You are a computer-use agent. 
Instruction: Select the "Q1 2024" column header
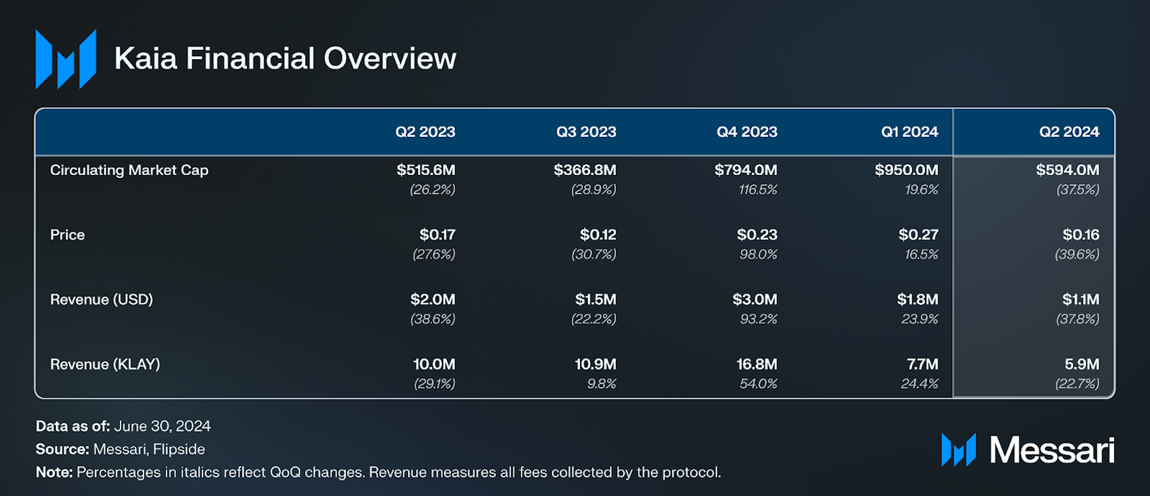point(909,132)
